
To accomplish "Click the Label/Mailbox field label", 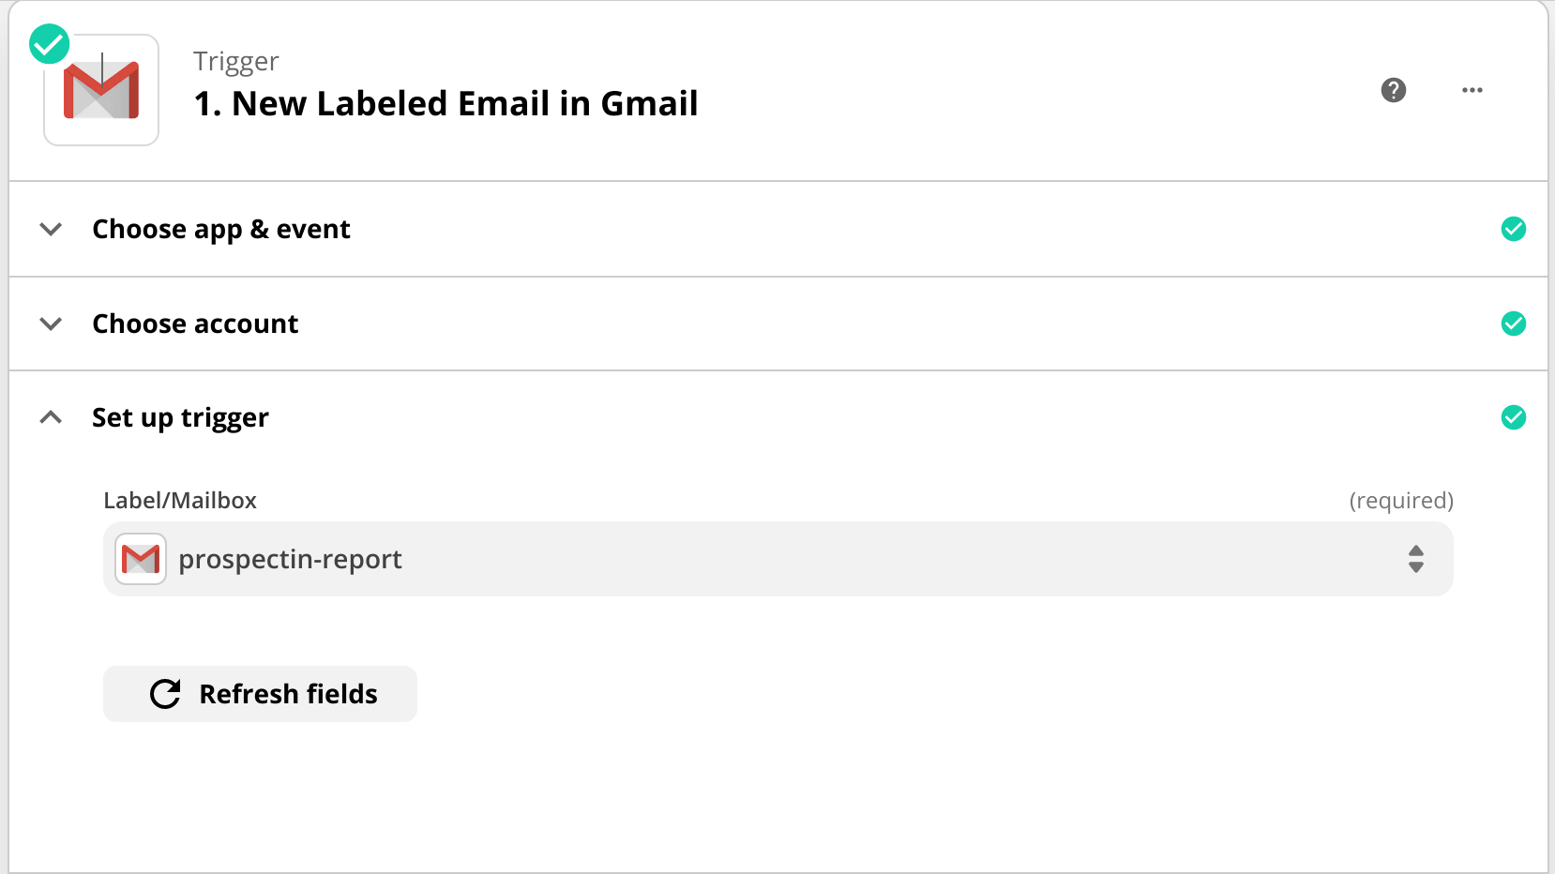I will tap(180, 501).
